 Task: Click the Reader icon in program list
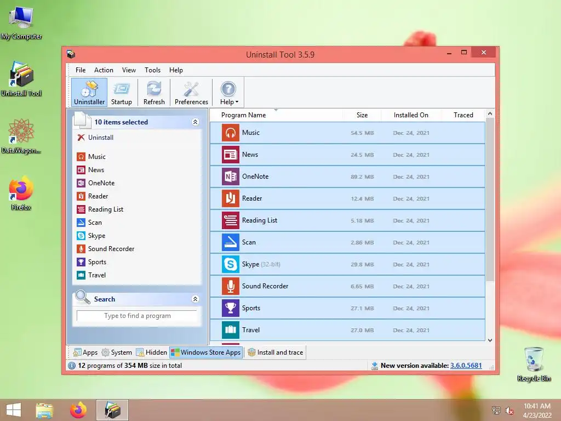tap(231, 198)
